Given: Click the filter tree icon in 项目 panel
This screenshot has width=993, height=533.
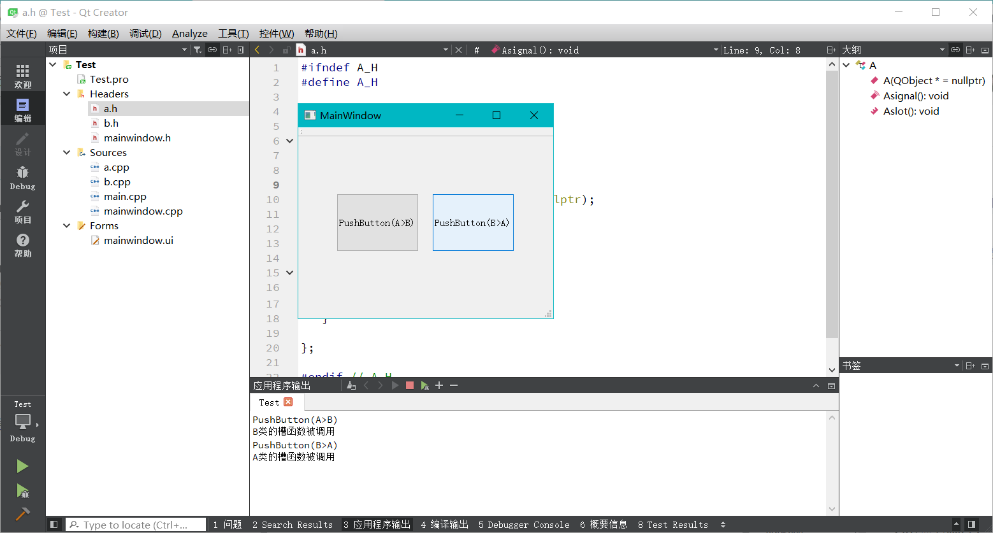Looking at the screenshot, I should 198,50.
